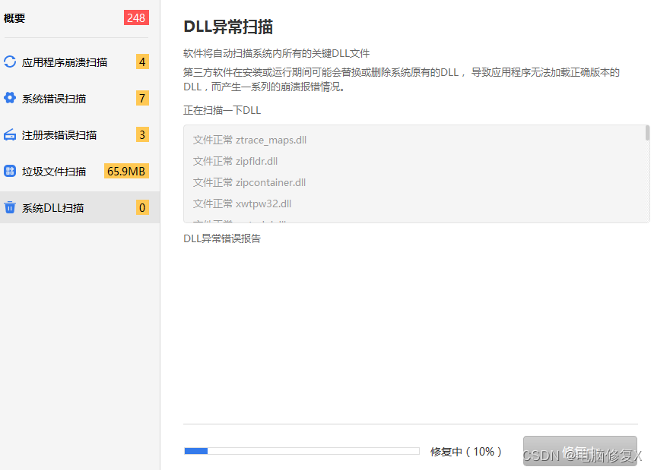Open the 概要 overview section
This screenshot has height=470, width=654.
[14, 18]
